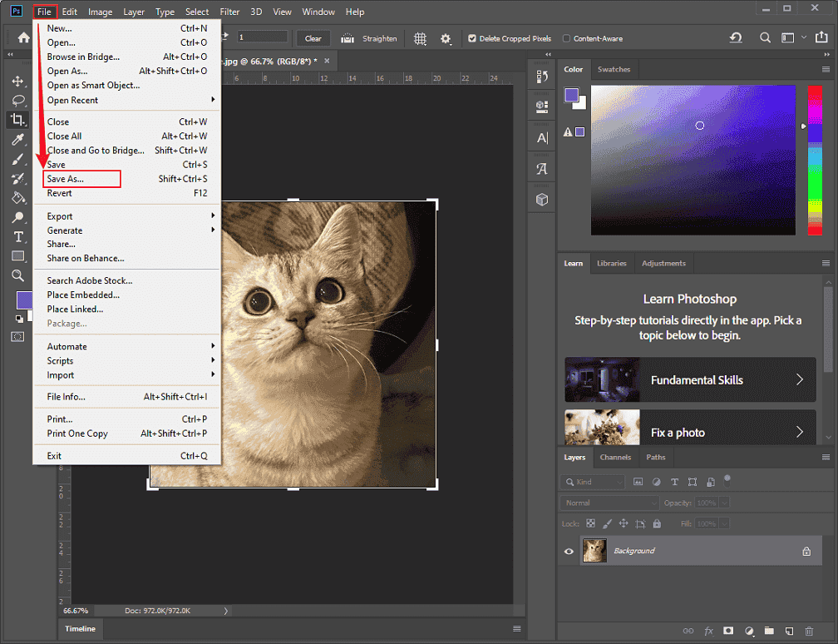Open the Kind filter dropdown
The height and width of the screenshot is (644, 838).
point(592,482)
